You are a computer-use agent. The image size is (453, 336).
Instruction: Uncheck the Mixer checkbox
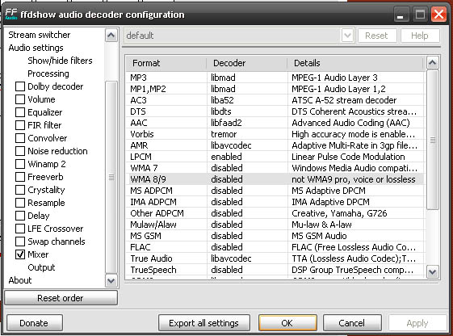coord(20,254)
